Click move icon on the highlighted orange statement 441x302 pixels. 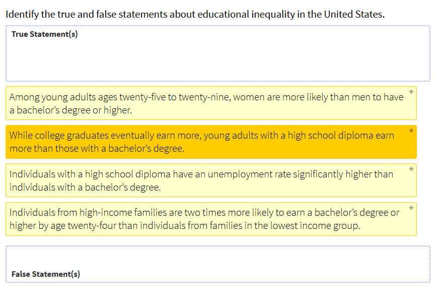411,131
